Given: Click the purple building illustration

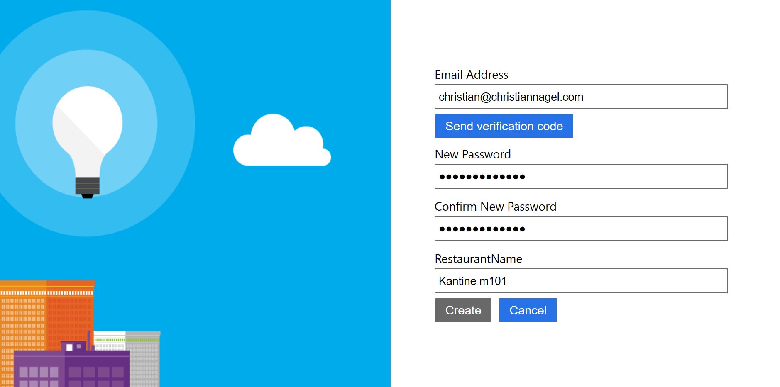Looking at the screenshot, I should tap(71, 369).
